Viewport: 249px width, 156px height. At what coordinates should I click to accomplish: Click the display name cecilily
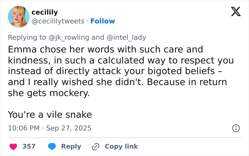[x=44, y=12]
